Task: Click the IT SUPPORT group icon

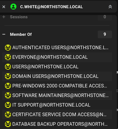Action: click(x=8, y=105)
